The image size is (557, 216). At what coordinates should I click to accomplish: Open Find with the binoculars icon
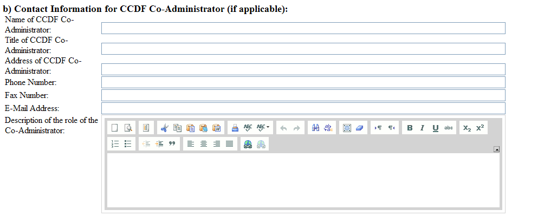[315, 128]
